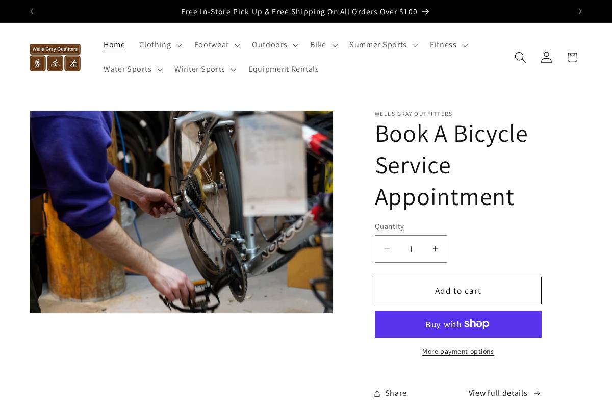Open the search magnifier icon
Screen dimensions: 612x408
(x=520, y=57)
